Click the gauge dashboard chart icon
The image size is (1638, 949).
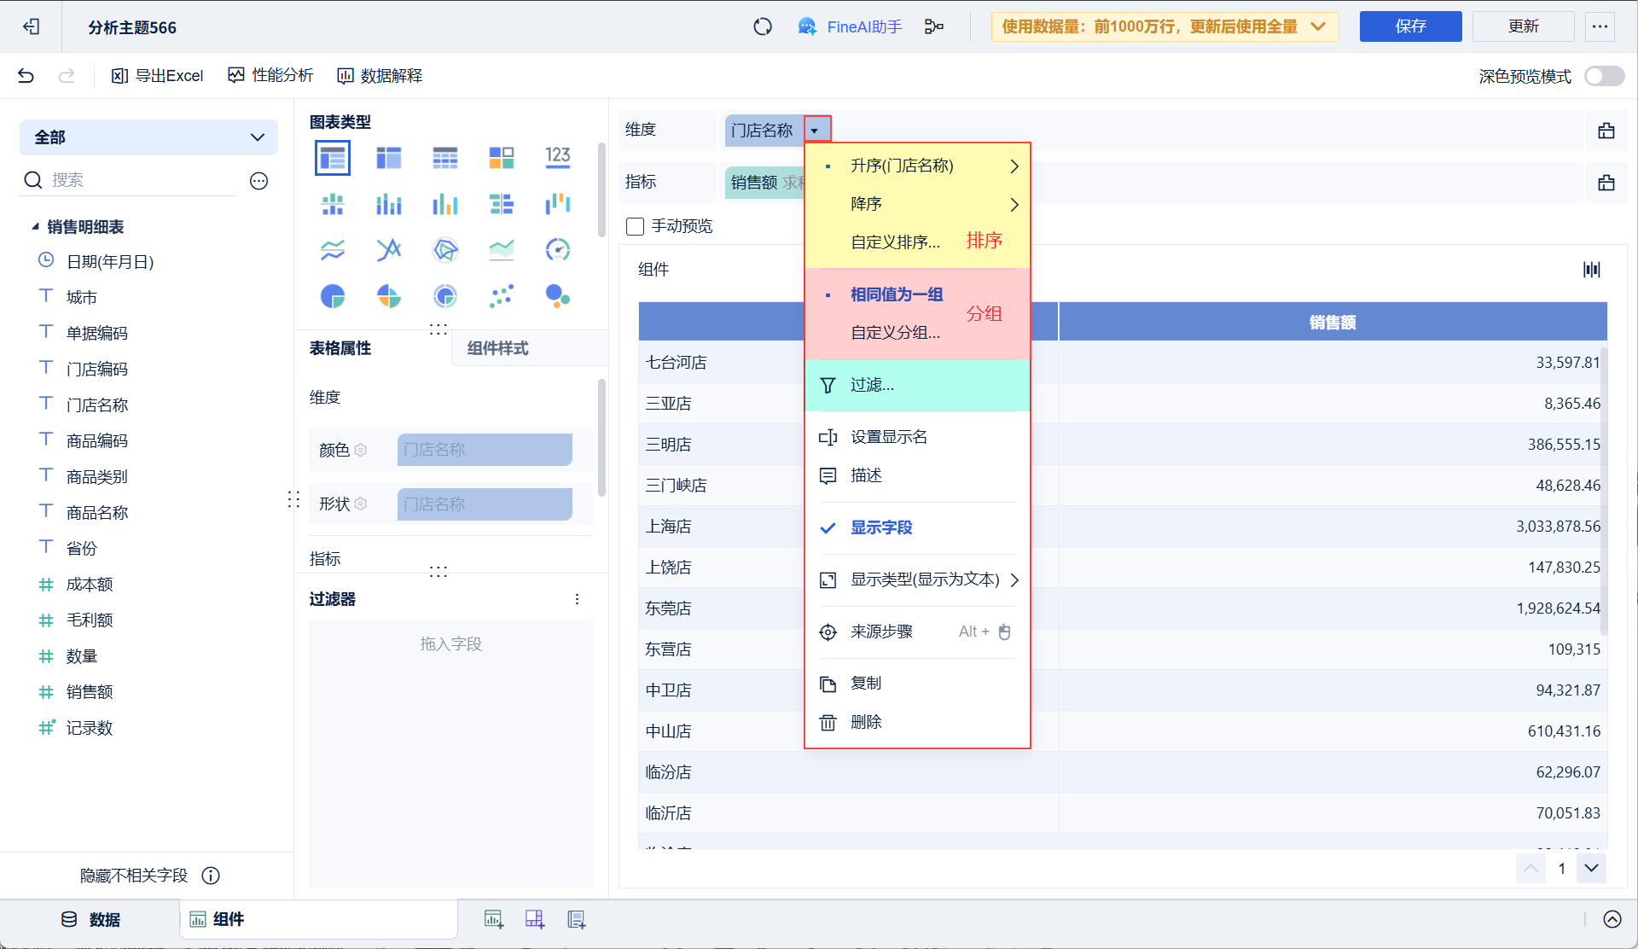tap(557, 249)
